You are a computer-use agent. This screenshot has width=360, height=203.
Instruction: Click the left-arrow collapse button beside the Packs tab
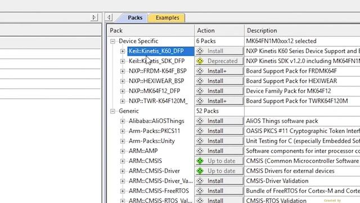pyautogui.click(x=109, y=17)
